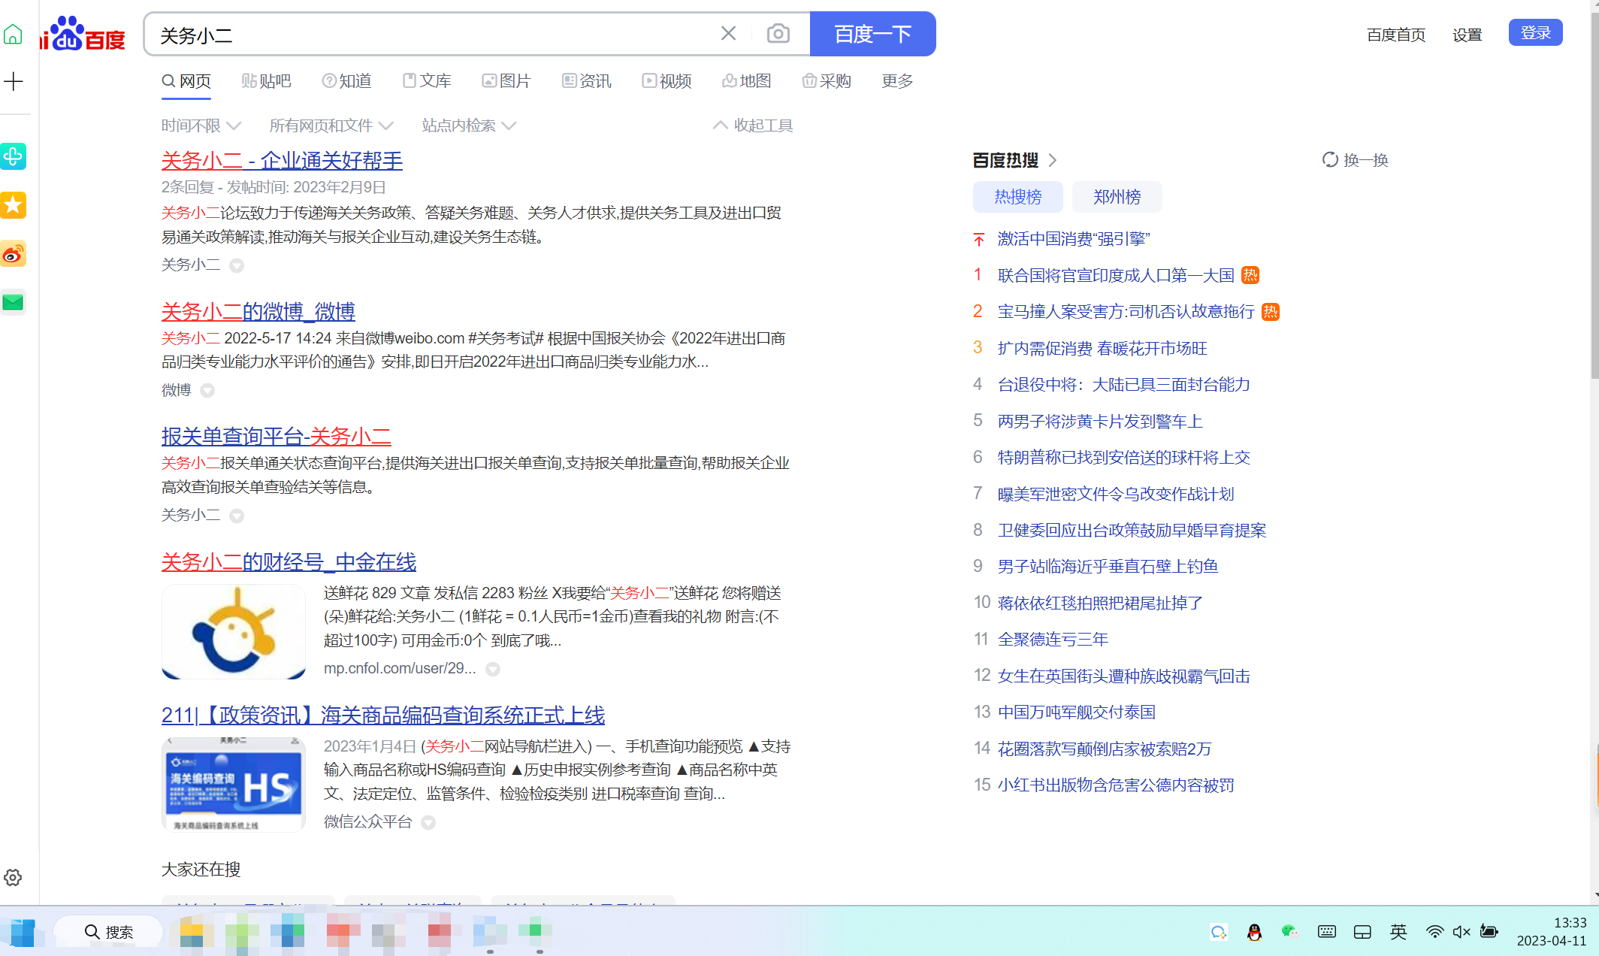
Task: Expand the arrow next to 微信公众平台
Action: 428,822
